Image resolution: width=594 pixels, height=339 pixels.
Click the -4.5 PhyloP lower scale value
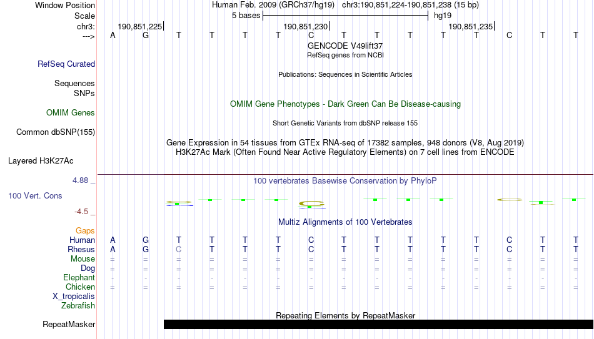click(81, 212)
